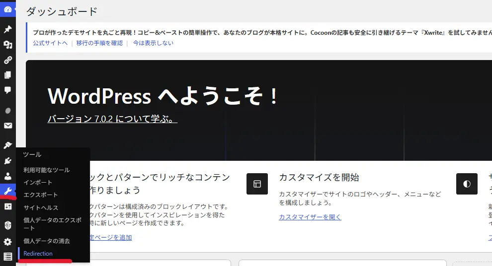Click the 定ページを追加 link
This screenshot has width=492, height=266.
tap(111, 238)
